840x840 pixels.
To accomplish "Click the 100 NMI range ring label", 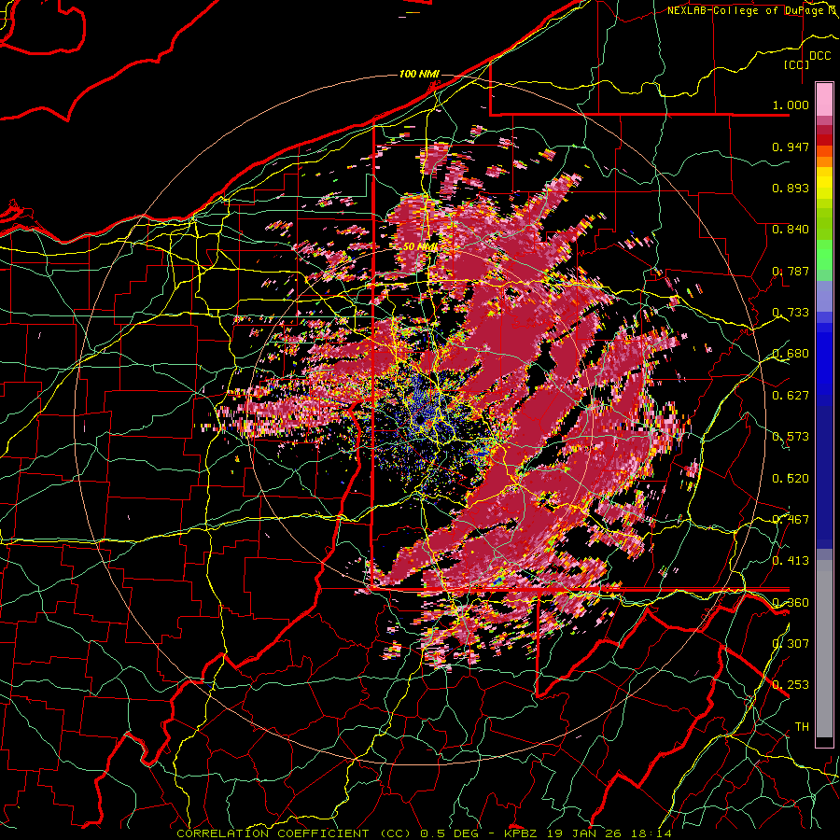I will click(419, 74).
